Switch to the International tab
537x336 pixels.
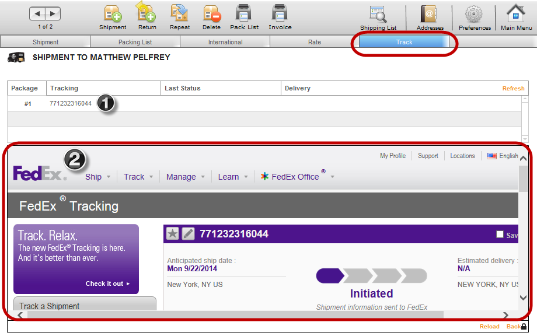(x=225, y=42)
